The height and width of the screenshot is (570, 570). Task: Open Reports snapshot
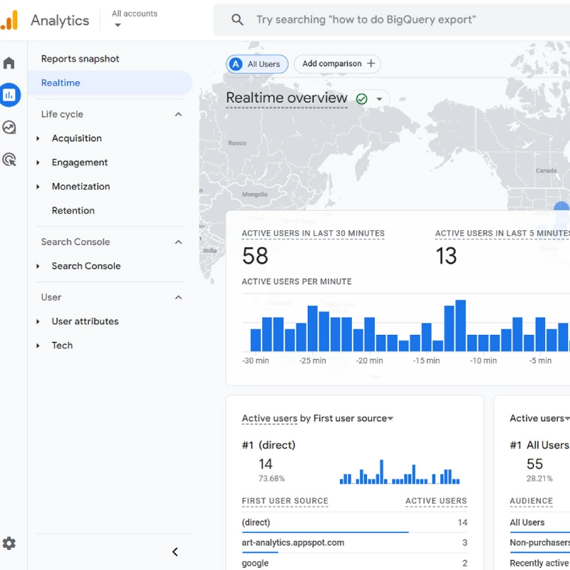[x=80, y=59]
